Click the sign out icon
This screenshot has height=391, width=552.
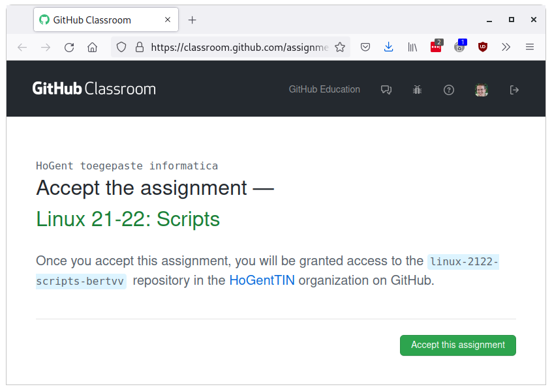514,90
